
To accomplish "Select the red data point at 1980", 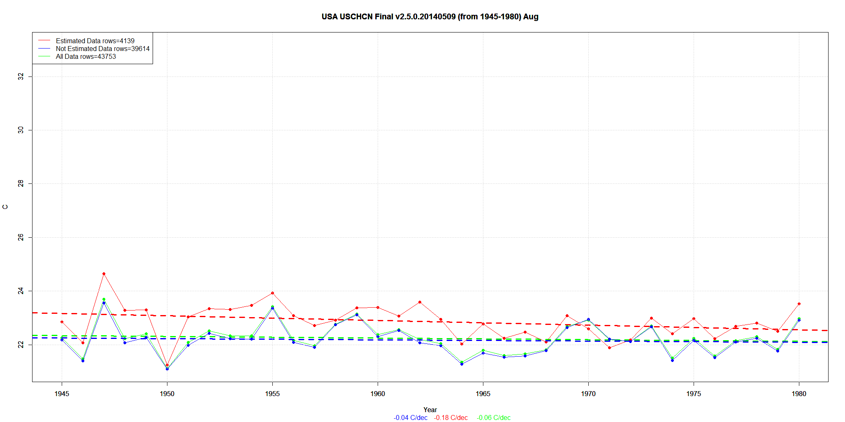I will tap(799, 304).
